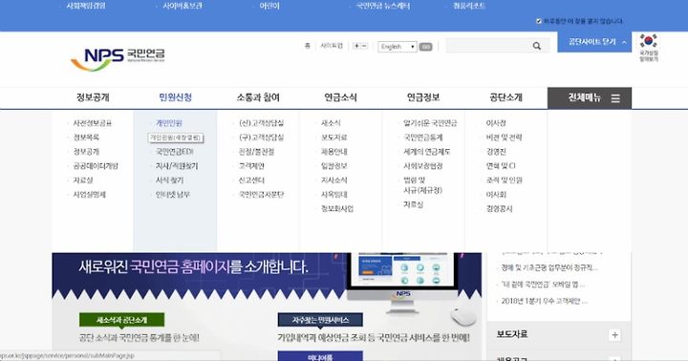This screenshot has height=361, width=688.
Task: Open 국민연금EDI submenu item
Action: click(x=175, y=152)
